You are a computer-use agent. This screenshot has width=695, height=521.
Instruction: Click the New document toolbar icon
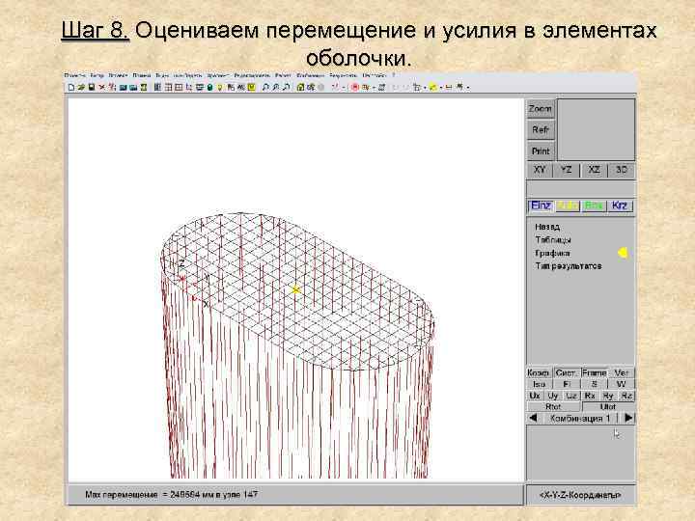70,87
